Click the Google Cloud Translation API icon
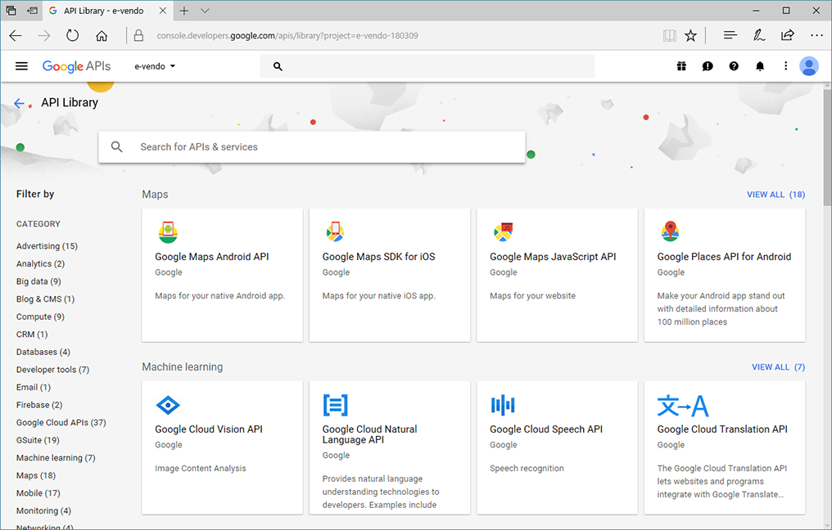 683,406
